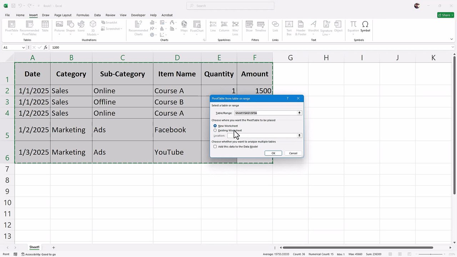Click the Symbol icon
This screenshot has width=457, height=257.
point(365,27)
